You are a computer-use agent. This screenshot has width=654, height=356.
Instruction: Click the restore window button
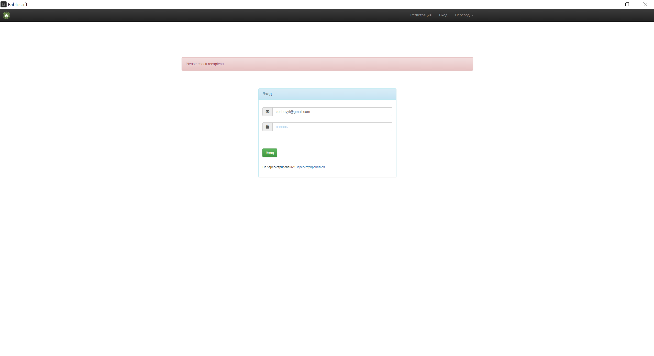627,4
